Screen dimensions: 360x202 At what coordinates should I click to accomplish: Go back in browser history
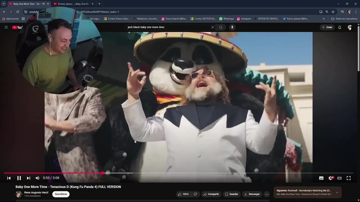tap(4, 12)
